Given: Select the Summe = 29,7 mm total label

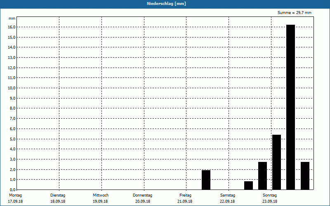Looking at the screenshot, I should pos(294,13).
